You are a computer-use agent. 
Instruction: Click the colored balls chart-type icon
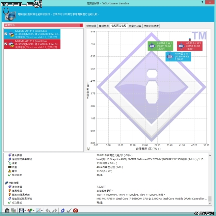[30, 211]
